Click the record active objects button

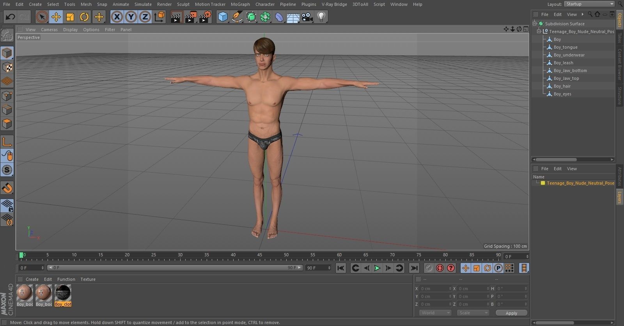pos(429,268)
